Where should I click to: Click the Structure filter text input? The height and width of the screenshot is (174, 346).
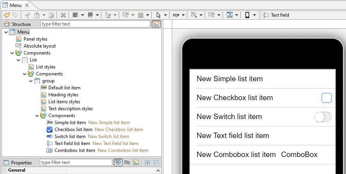pyautogui.click(x=95, y=24)
